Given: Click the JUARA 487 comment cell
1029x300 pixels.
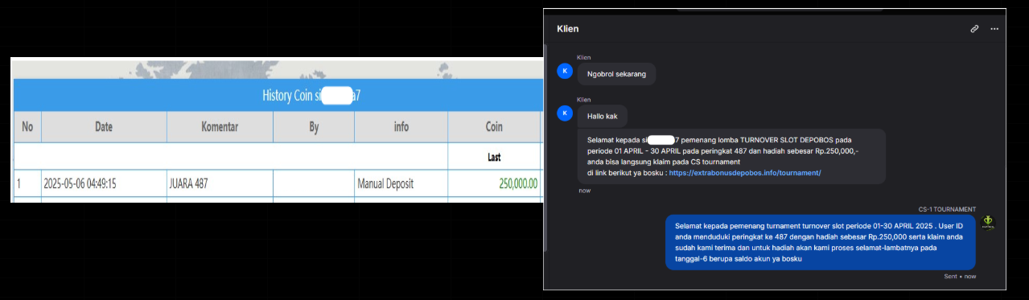Looking at the screenshot, I should (220, 183).
